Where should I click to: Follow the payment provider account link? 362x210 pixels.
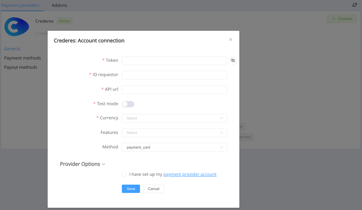pos(190,174)
